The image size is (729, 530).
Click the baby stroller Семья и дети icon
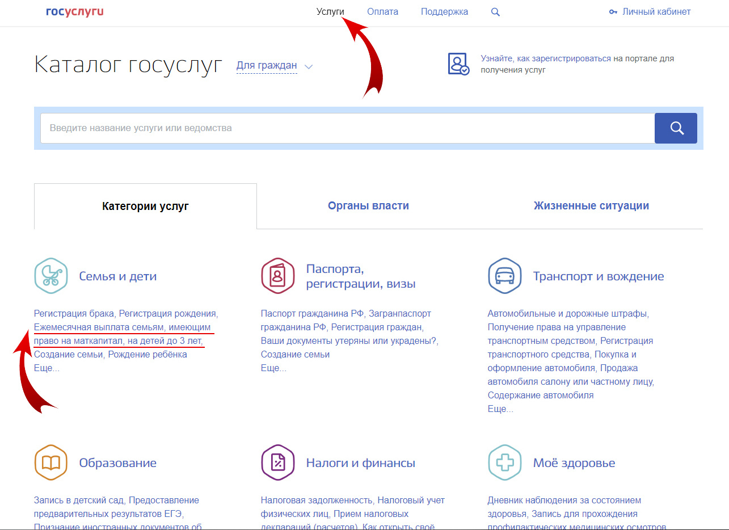(x=50, y=276)
